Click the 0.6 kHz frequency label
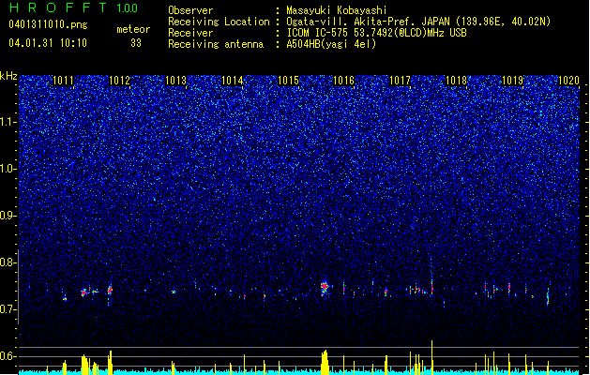 [x=8, y=356]
